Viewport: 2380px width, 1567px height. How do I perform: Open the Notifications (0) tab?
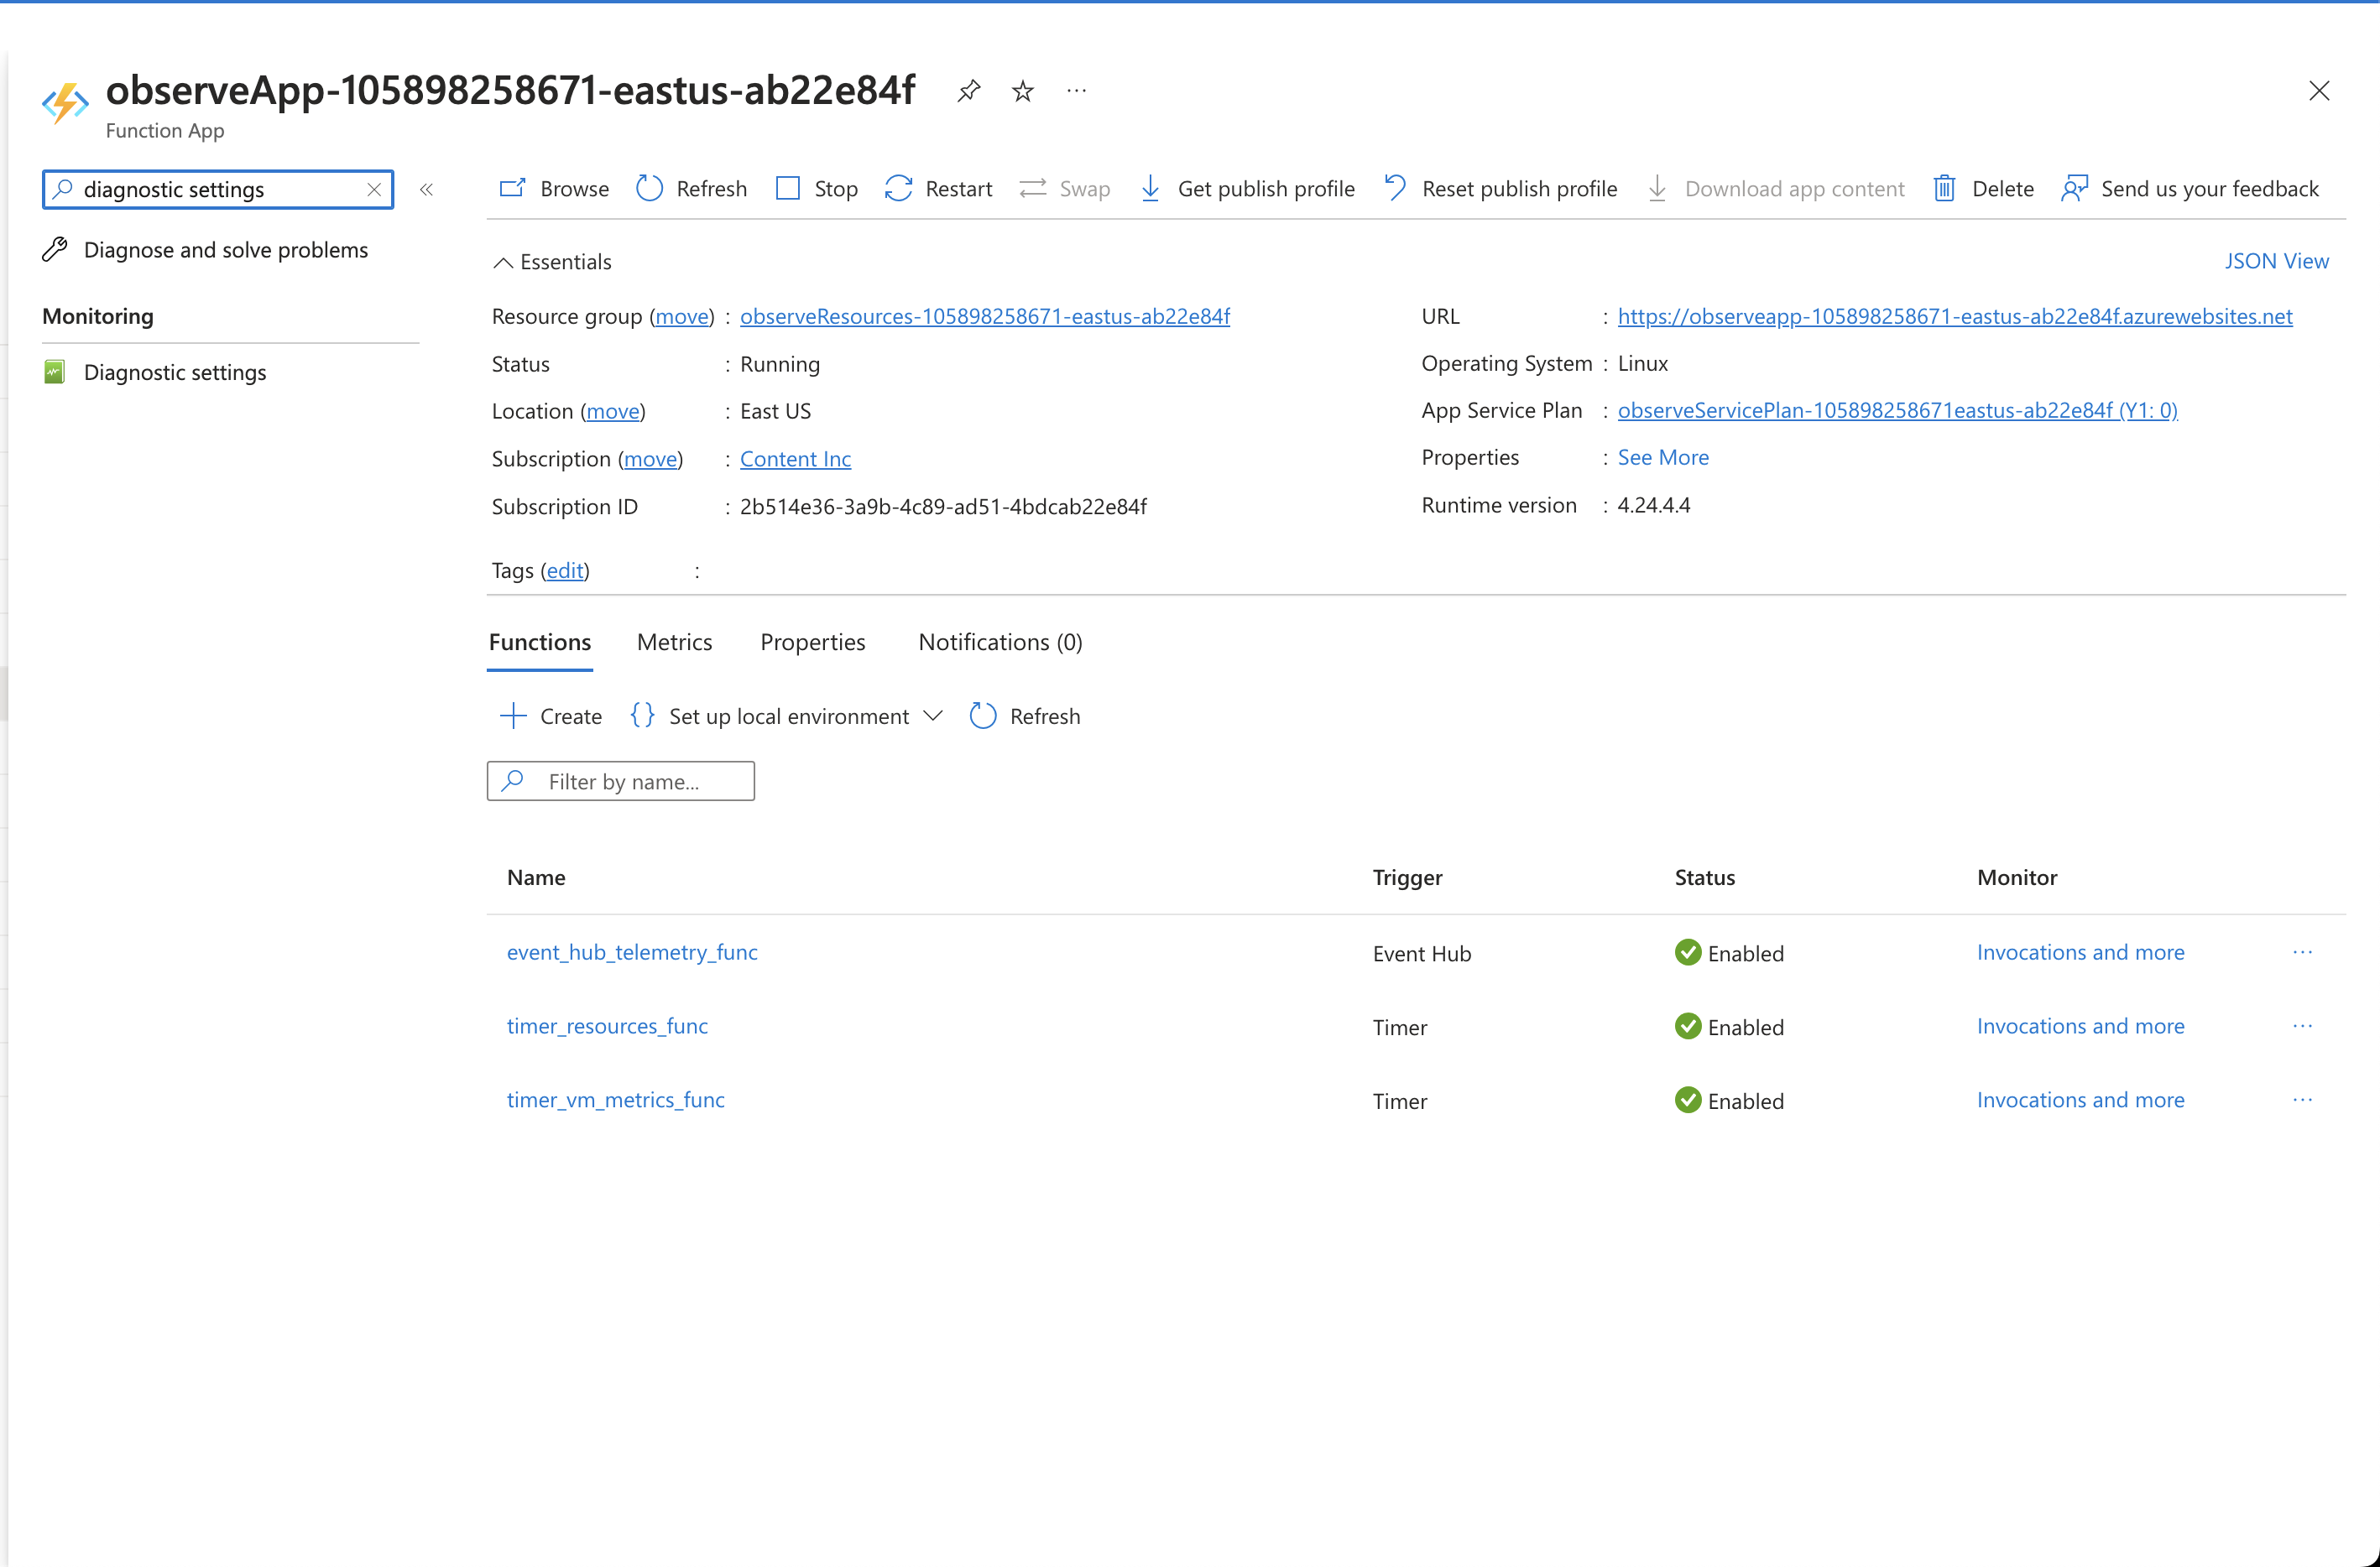[x=1000, y=642]
